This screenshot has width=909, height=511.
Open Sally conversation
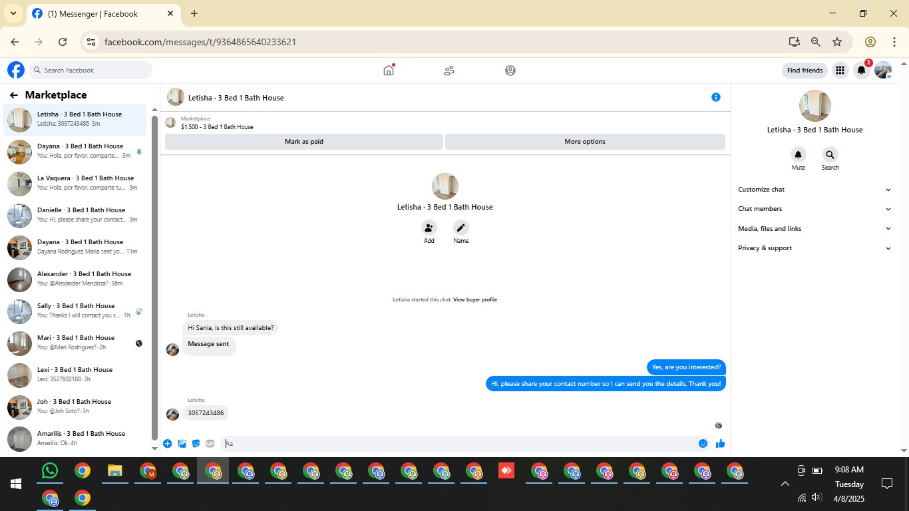click(x=75, y=311)
